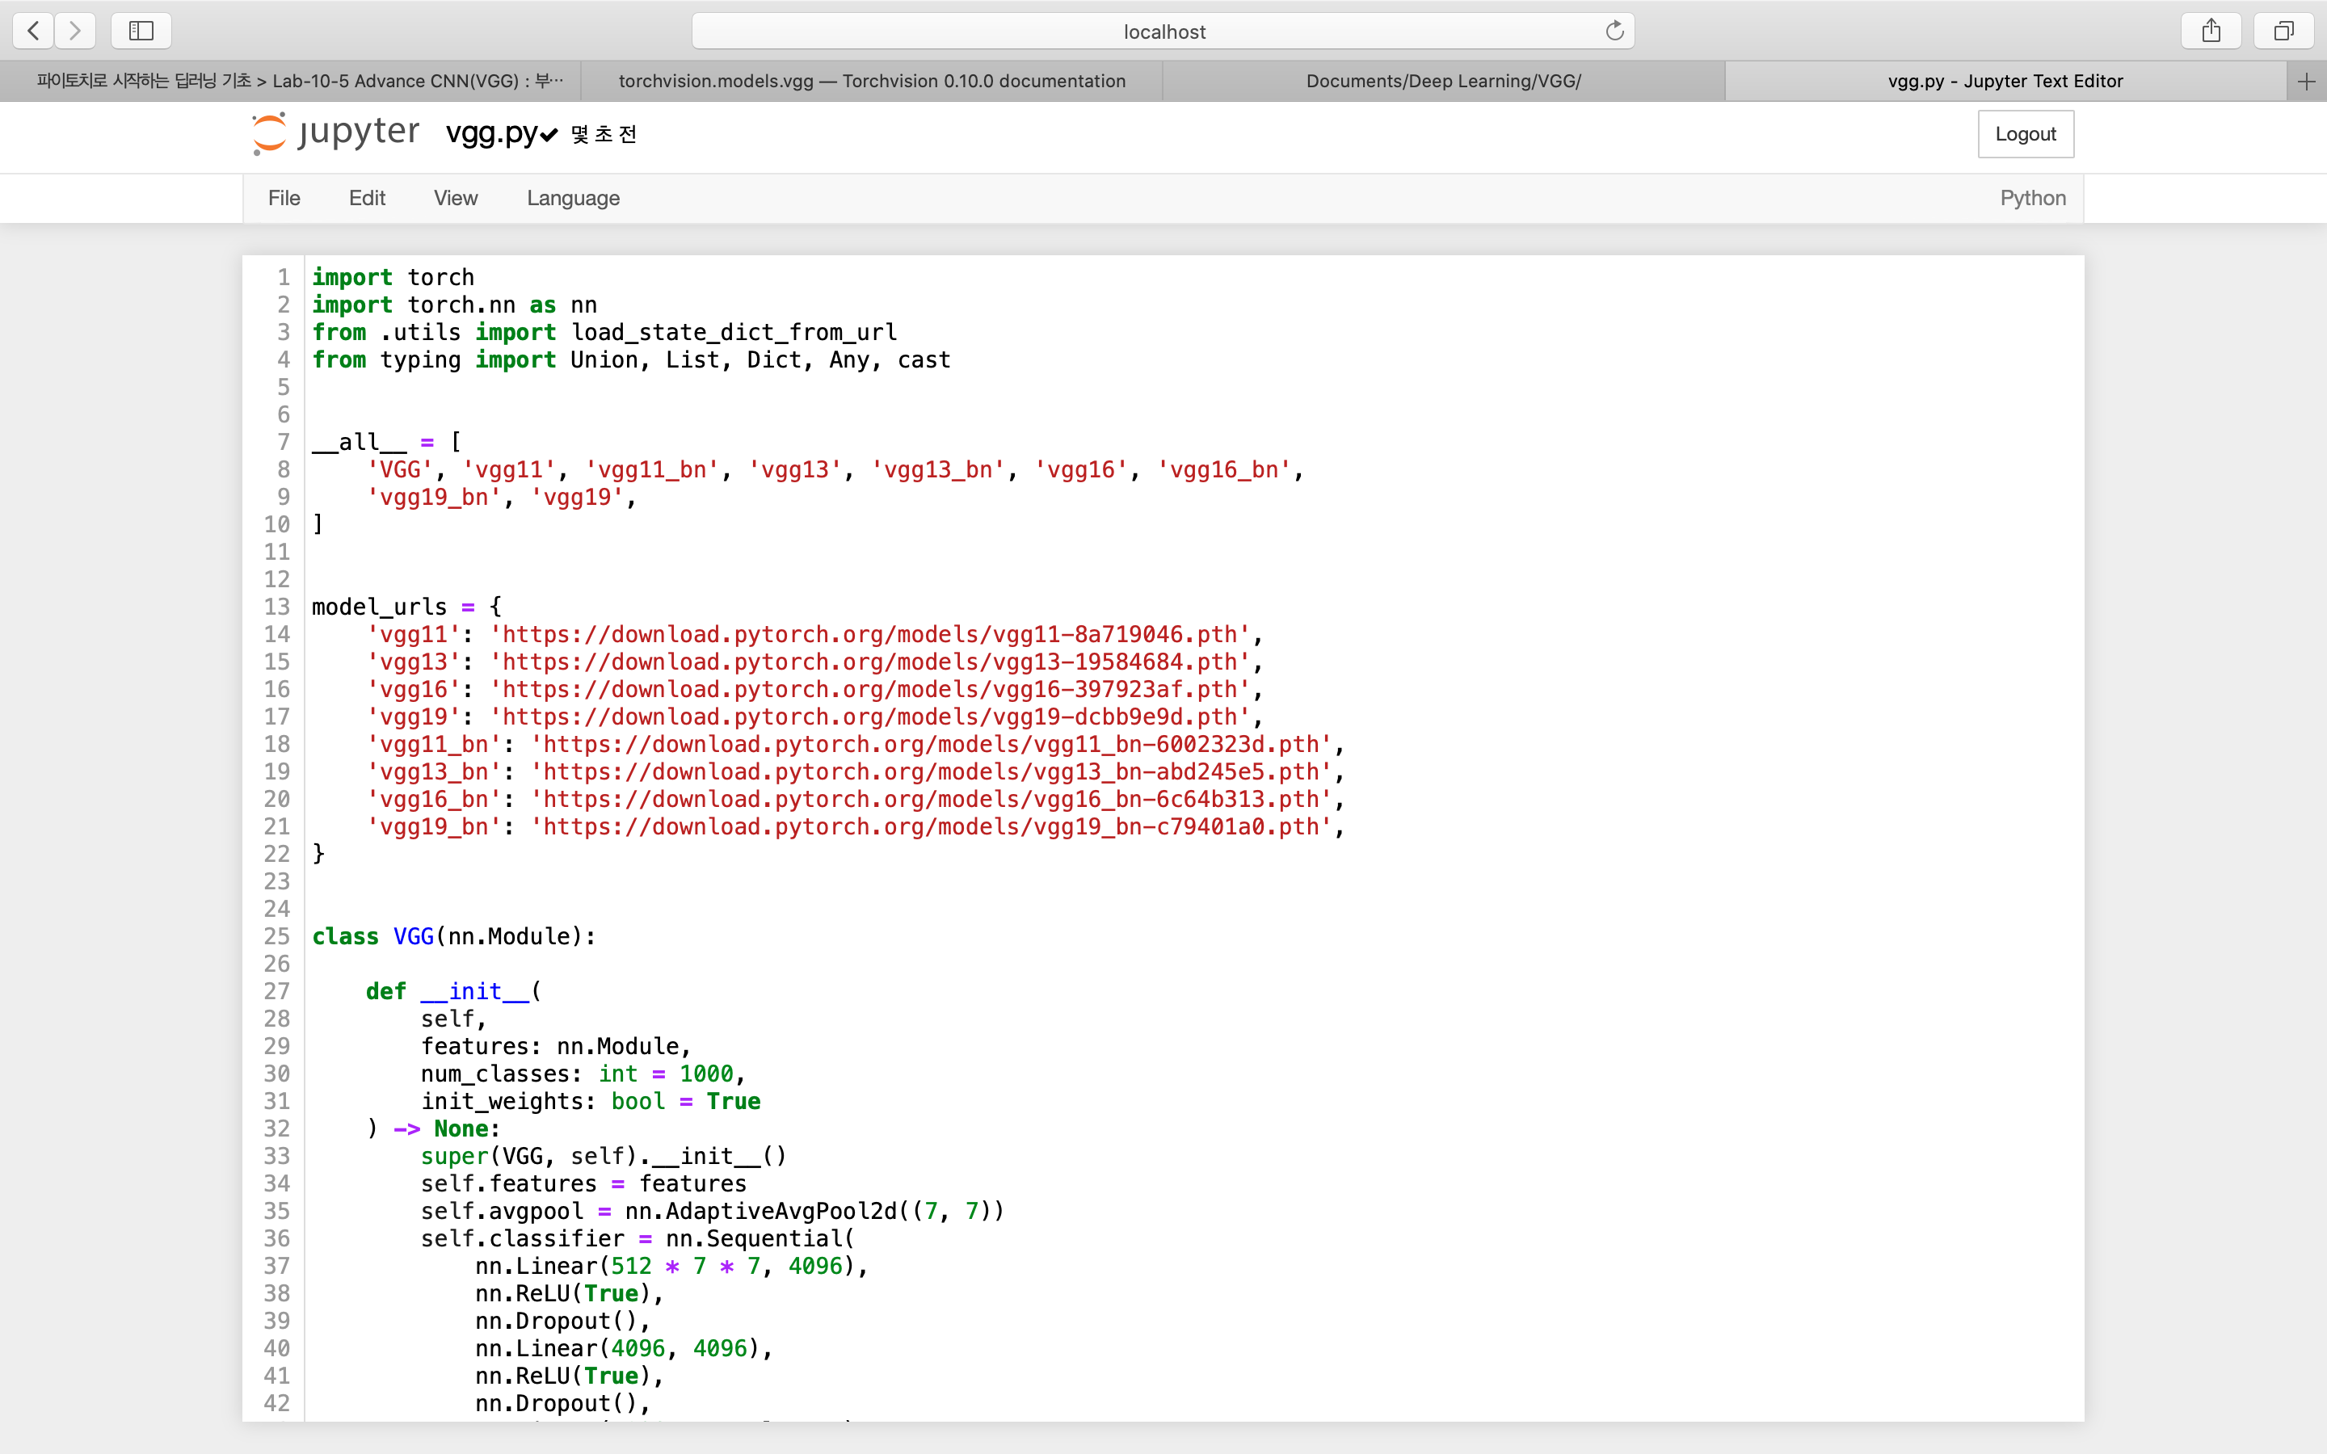This screenshot has height=1454, width=2327.
Task: Click 'nn.Linear(512 * 7 * 7, 4096)' line
Action: (671, 1267)
